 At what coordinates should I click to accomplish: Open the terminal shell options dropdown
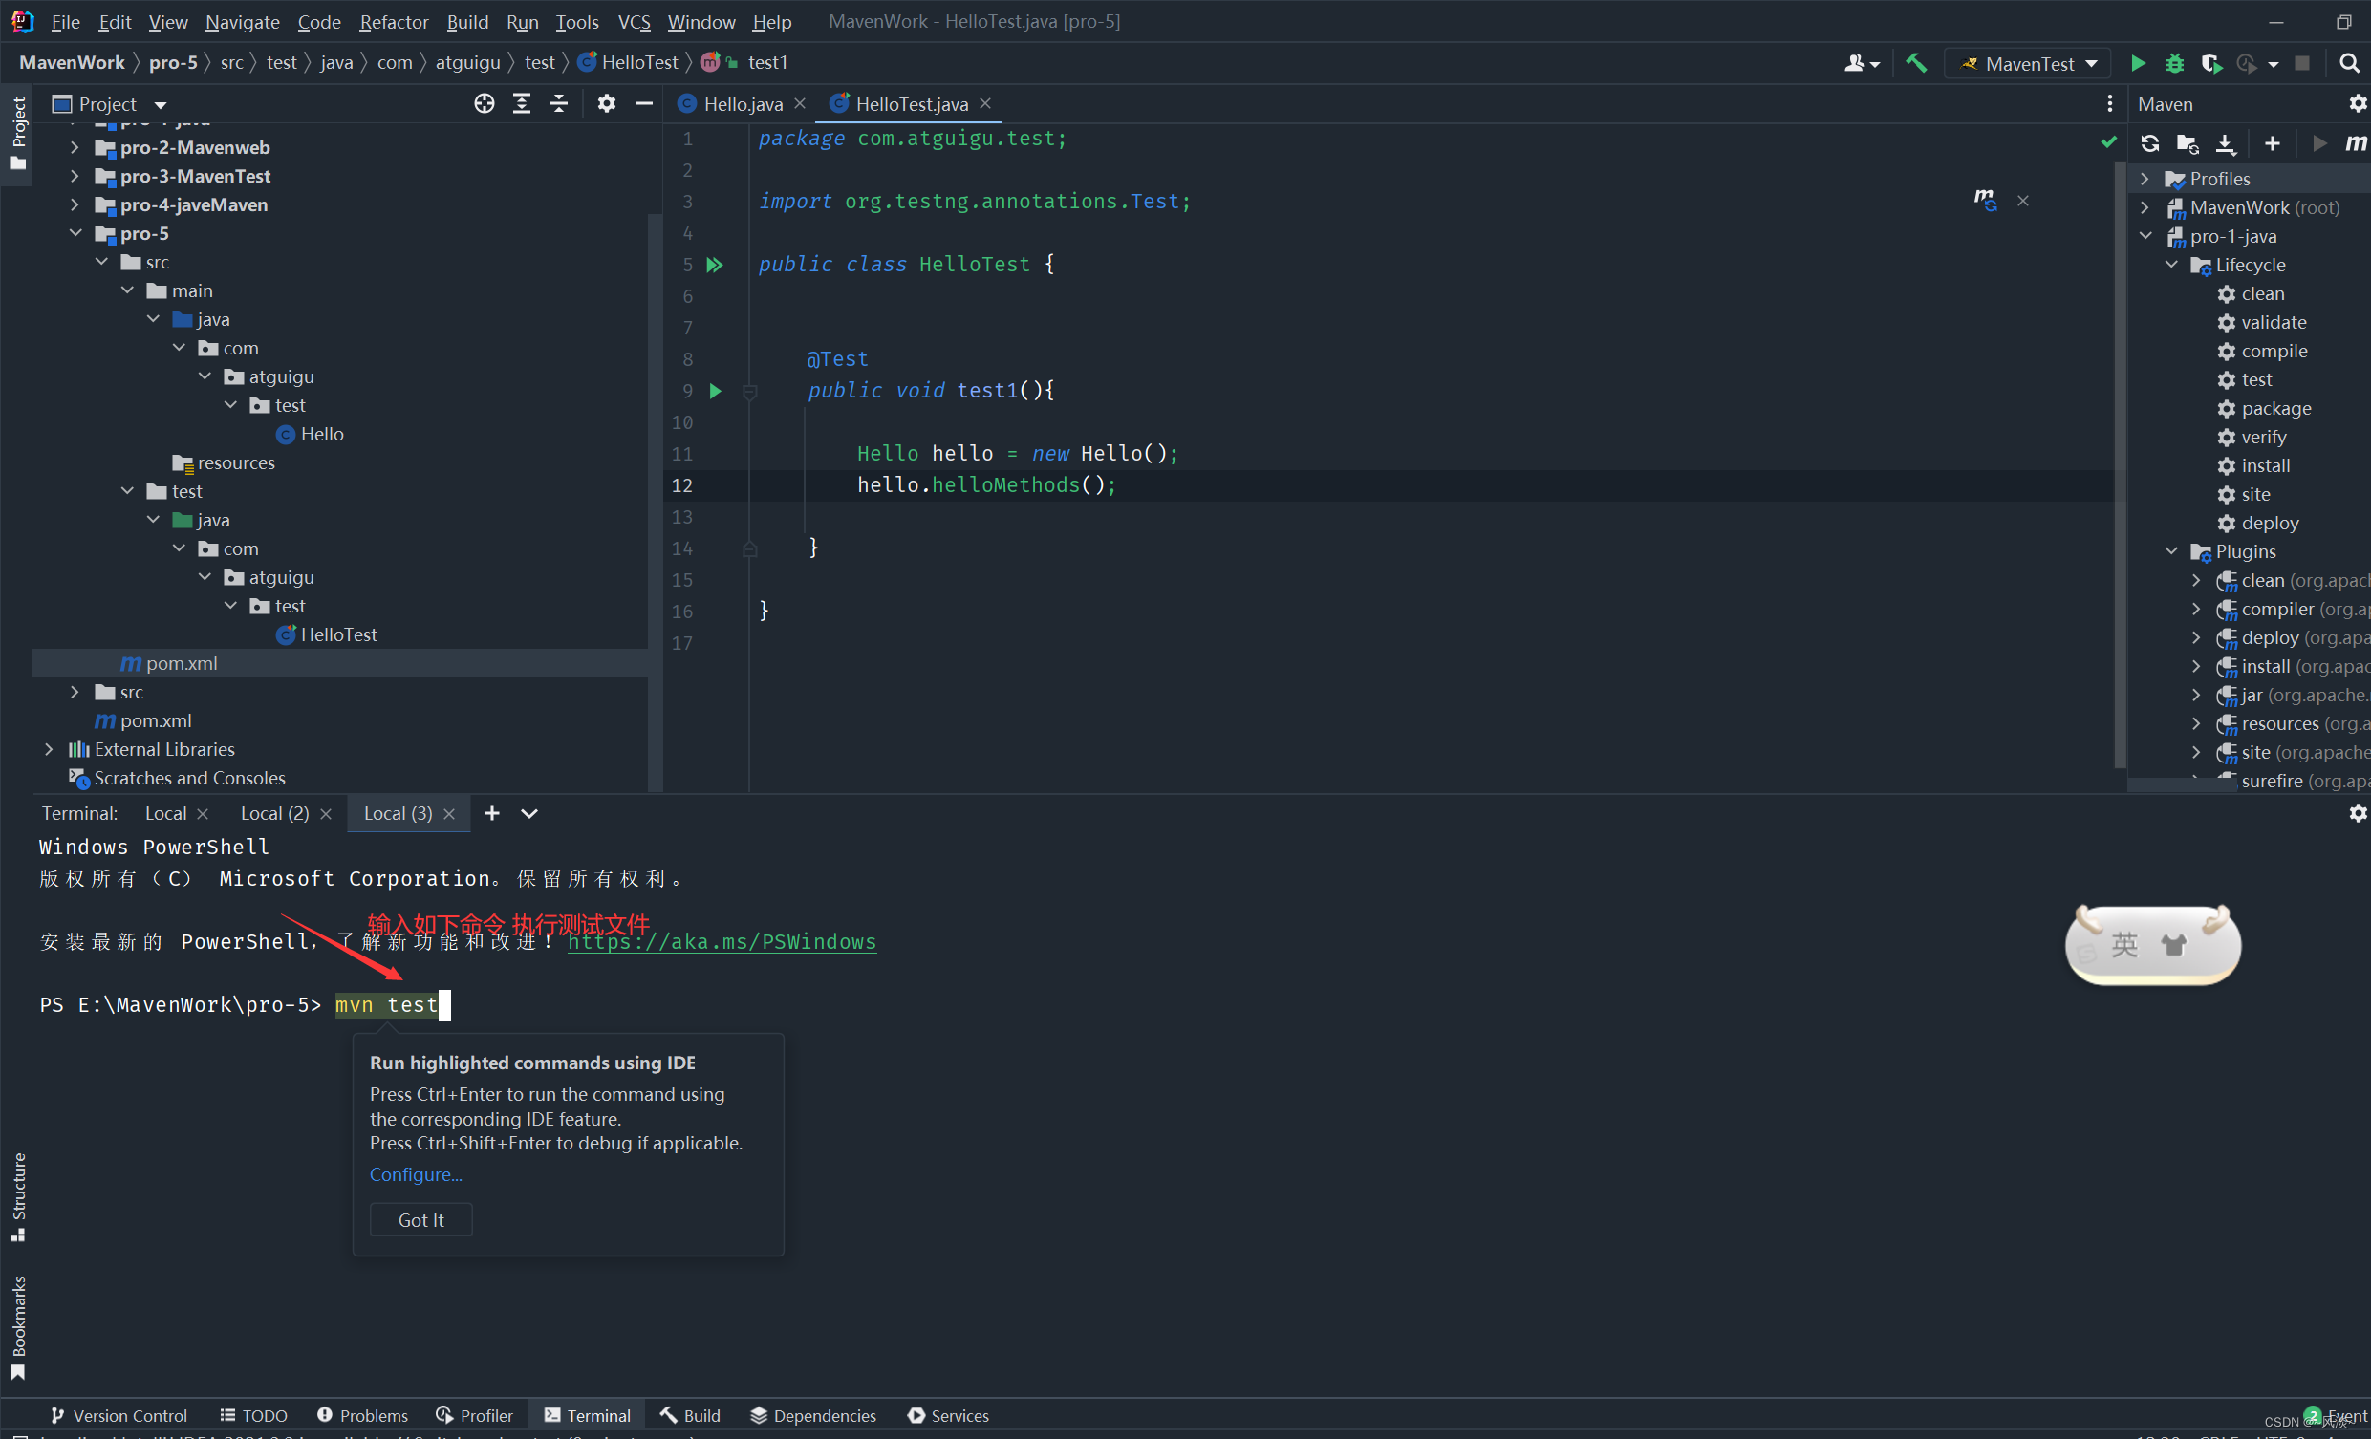pos(529,814)
